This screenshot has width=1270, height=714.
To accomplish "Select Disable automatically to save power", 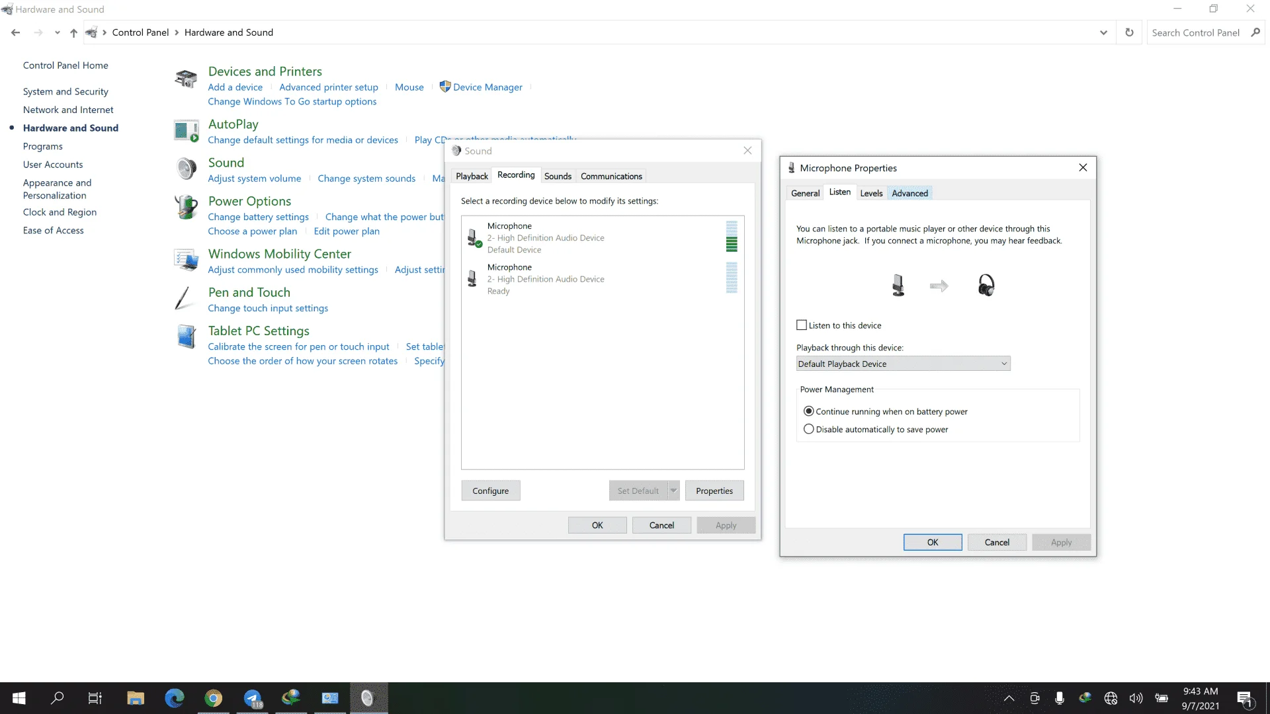I will click(x=808, y=429).
